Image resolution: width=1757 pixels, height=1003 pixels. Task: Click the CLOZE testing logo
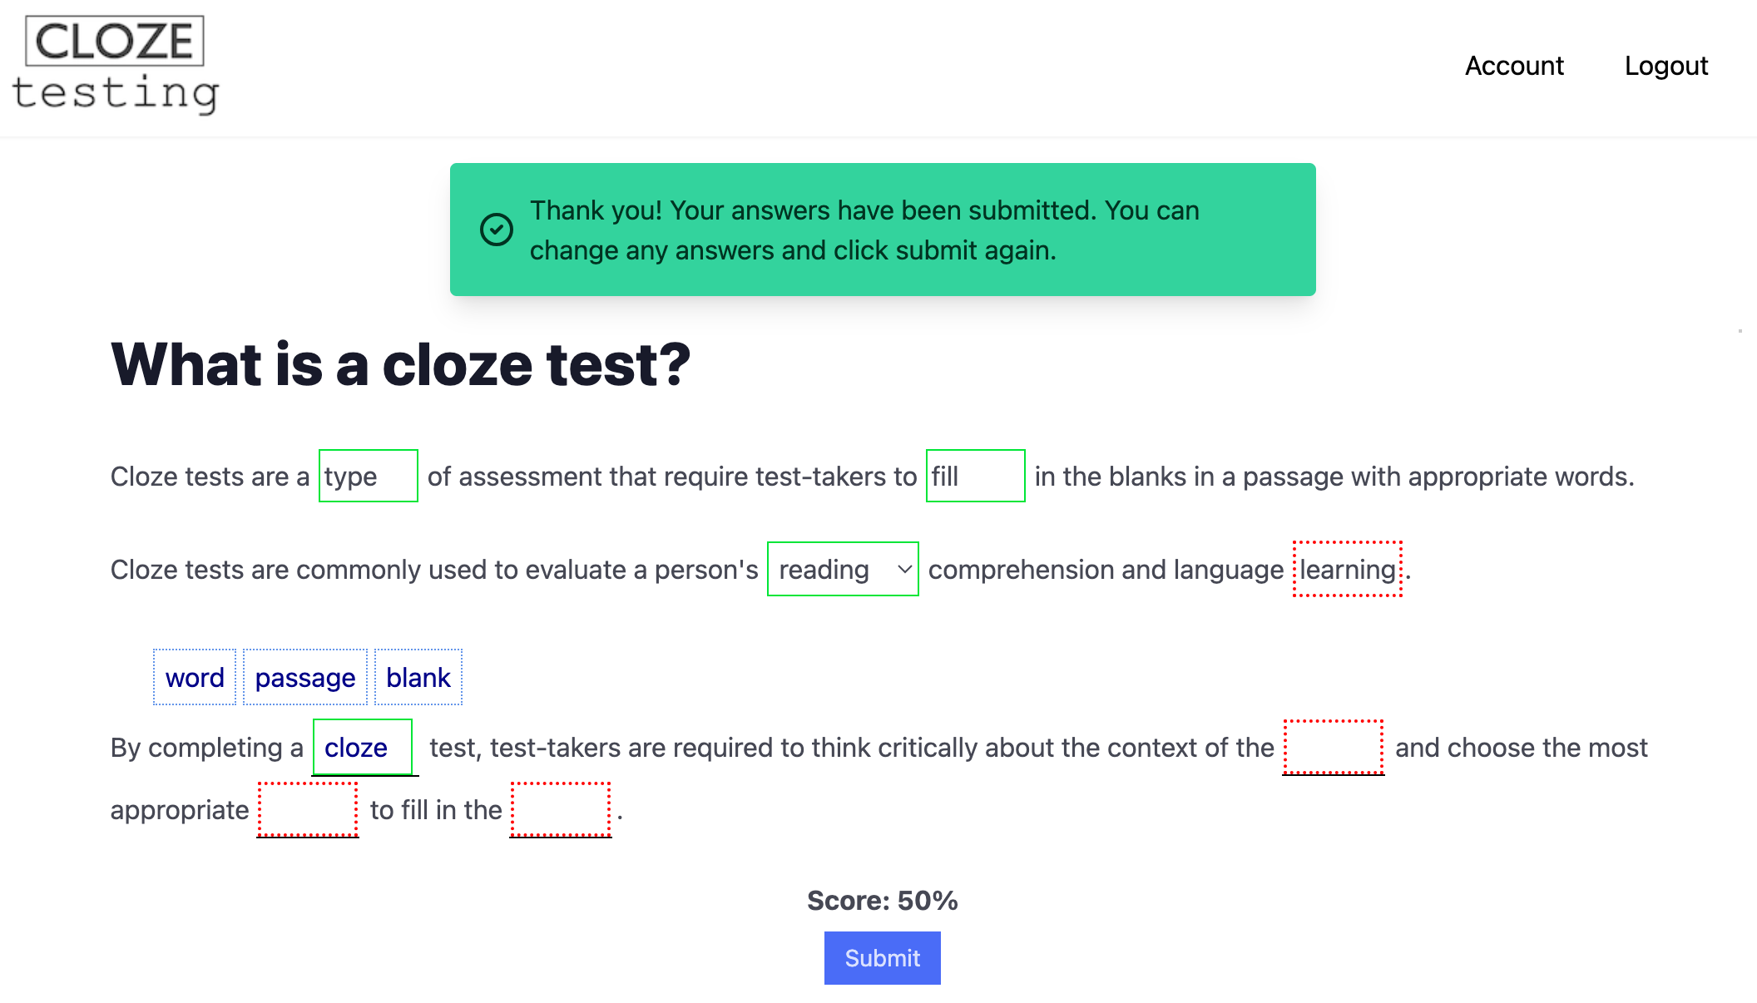tap(116, 66)
